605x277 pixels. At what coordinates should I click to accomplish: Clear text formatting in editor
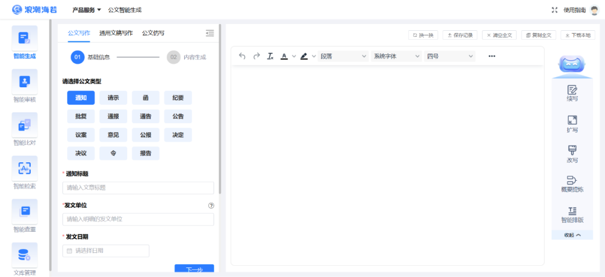pos(271,57)
